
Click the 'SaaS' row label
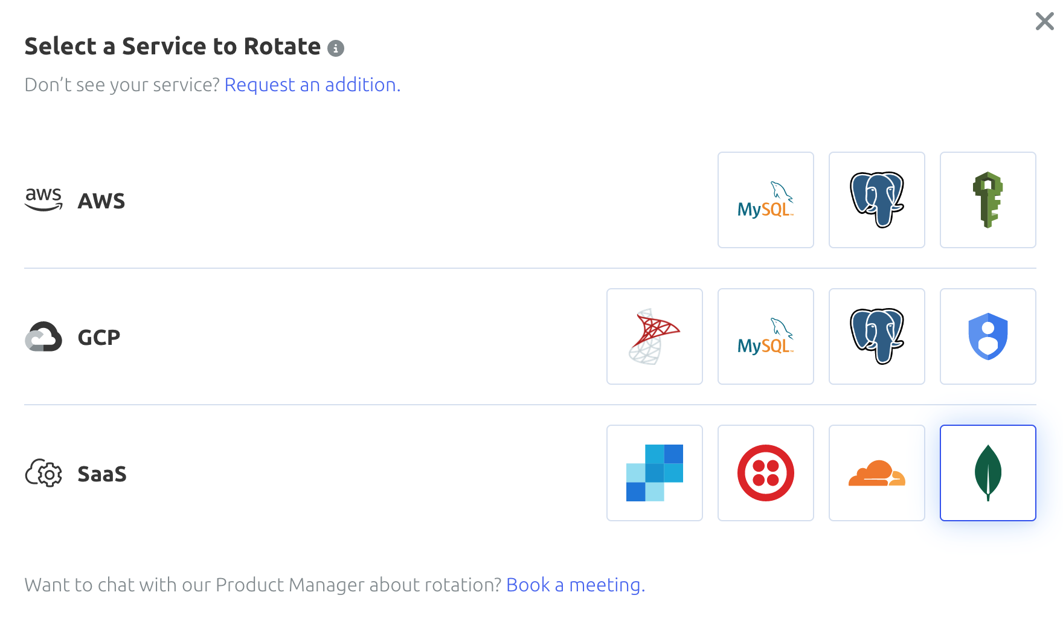click(102, 474)
